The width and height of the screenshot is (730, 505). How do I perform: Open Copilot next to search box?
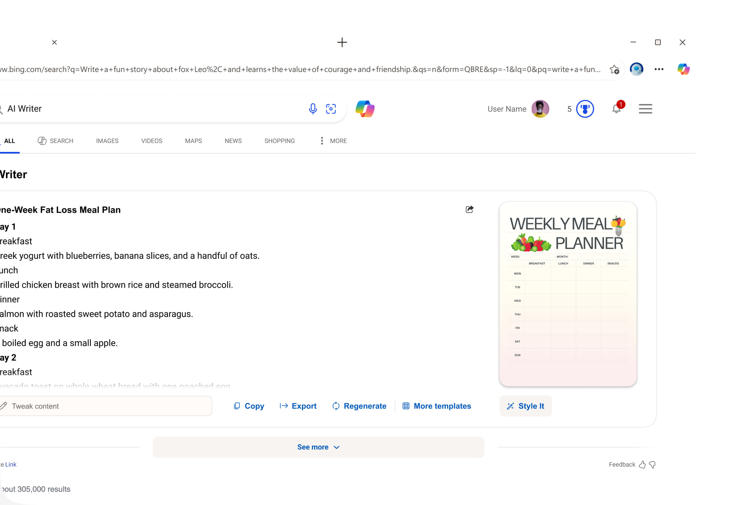[365, 109]
